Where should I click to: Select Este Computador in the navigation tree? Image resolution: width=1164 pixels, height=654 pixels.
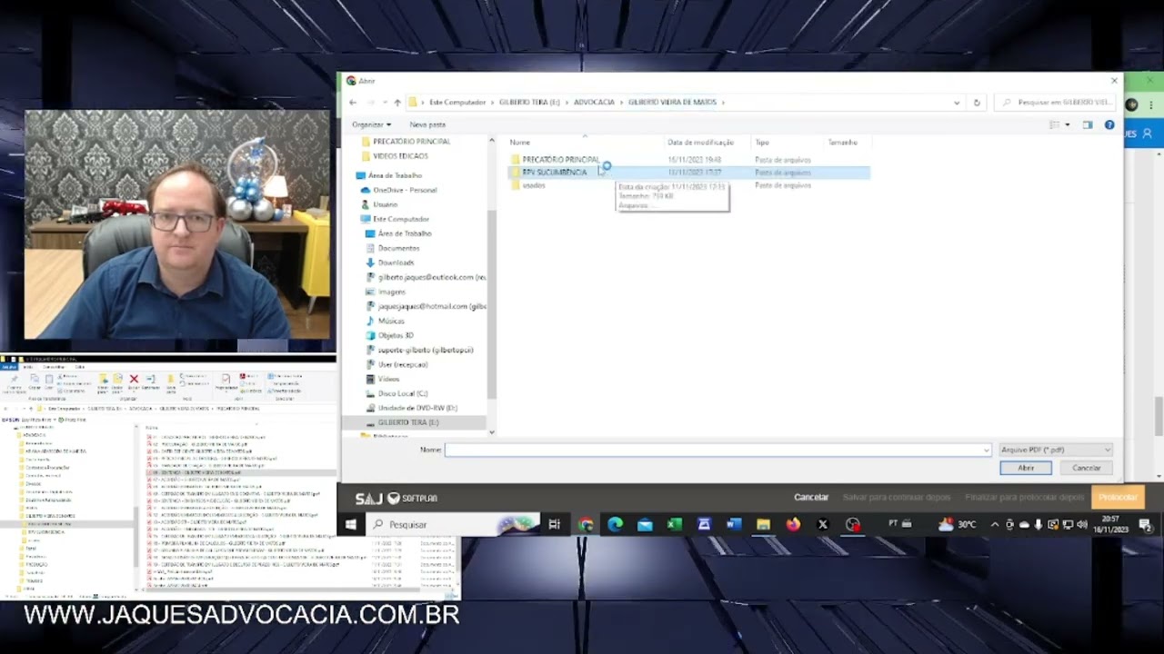point(401,219)
